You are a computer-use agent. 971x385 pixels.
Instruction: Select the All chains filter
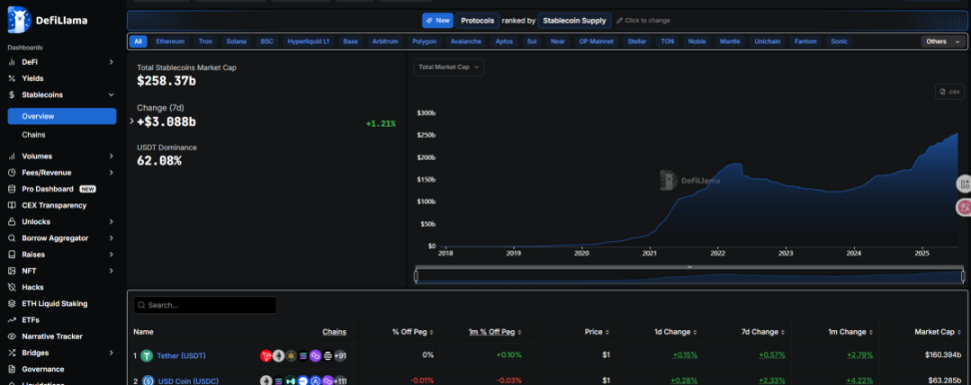[138, 42]
